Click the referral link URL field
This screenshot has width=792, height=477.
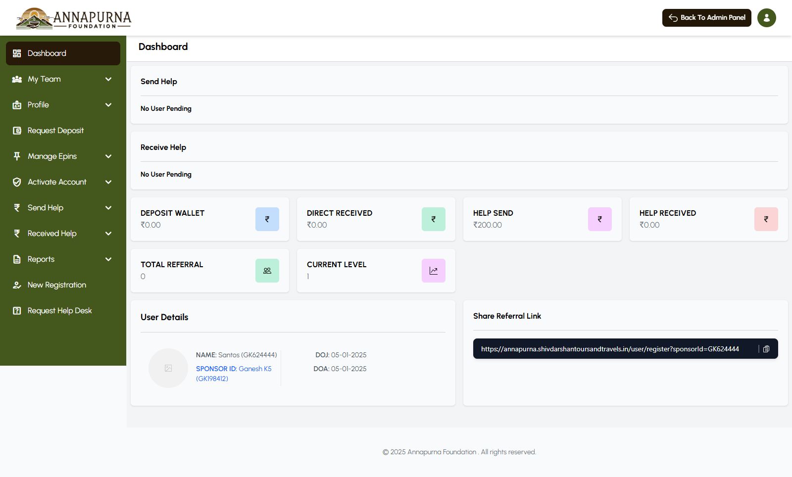(x=610, y=349)
